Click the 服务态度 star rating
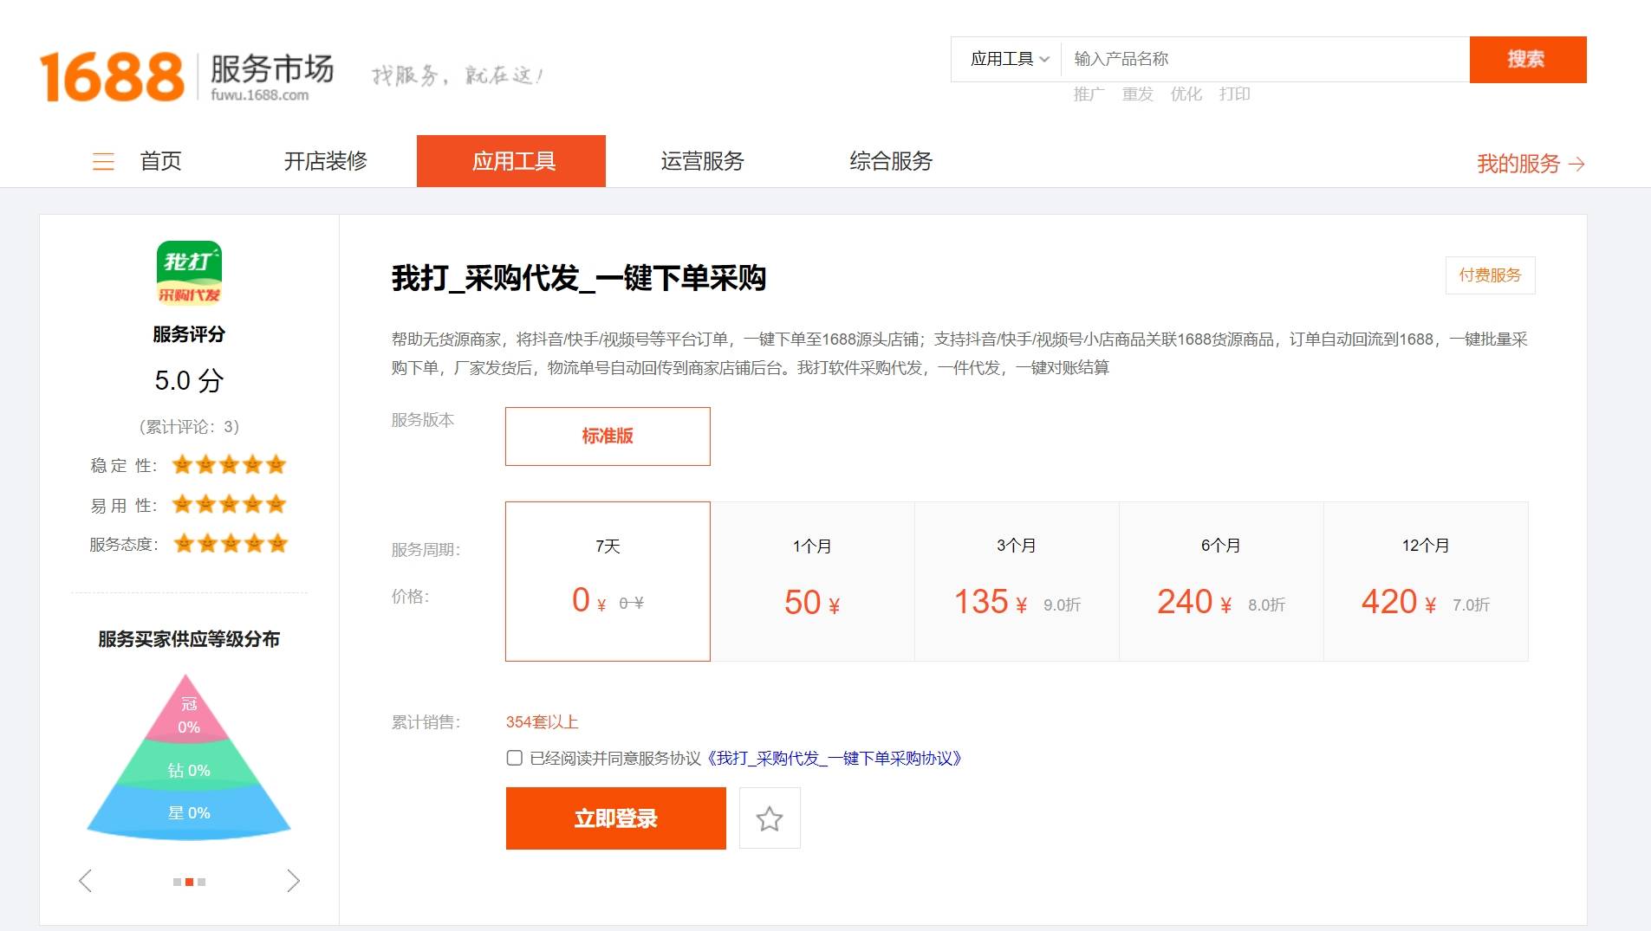 230,544
